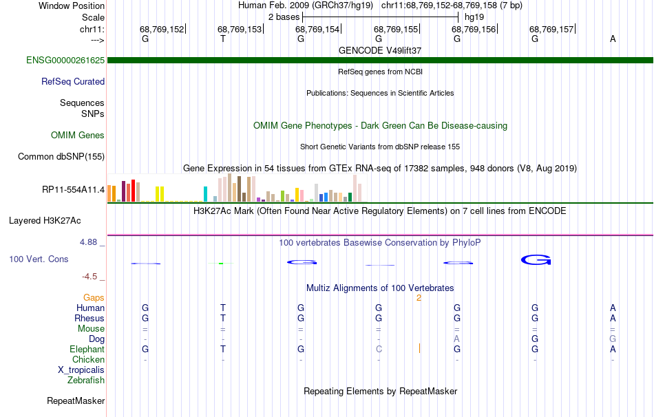Image resolution: width=654 pixels, height=417 pixels.
Task: Click the Dog A mismatch base
Action: [x=456, y=339]
